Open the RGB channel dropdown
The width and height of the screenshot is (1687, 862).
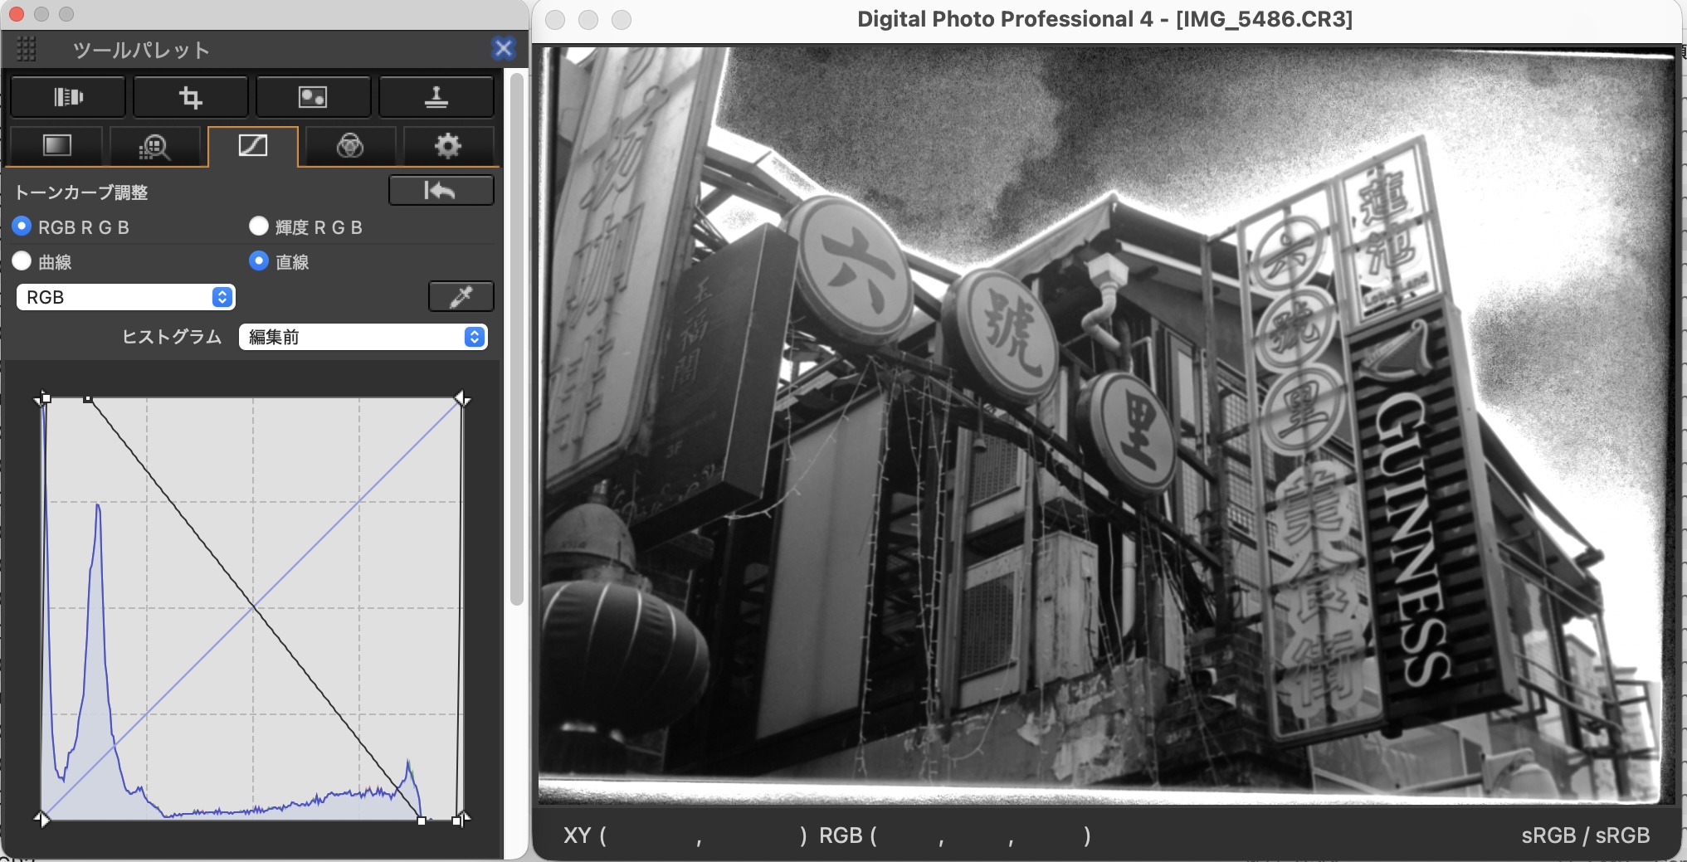point(125,297)
